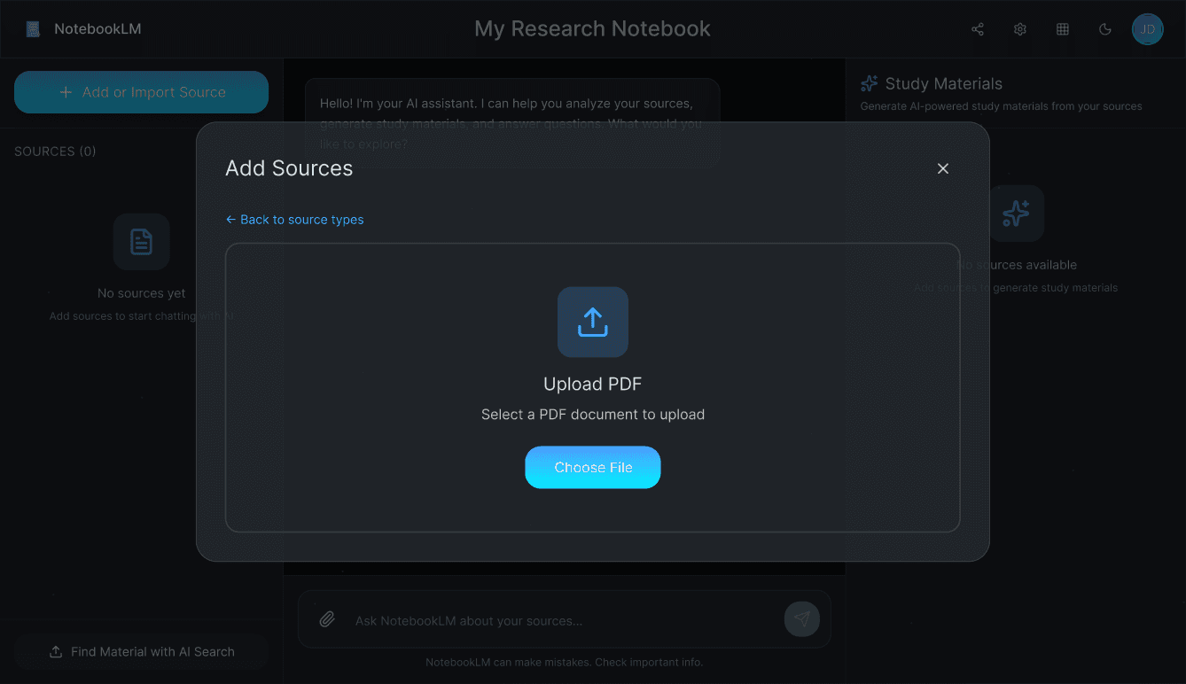
Task: Click the paperclip attach icon
Action: point(327,619)
